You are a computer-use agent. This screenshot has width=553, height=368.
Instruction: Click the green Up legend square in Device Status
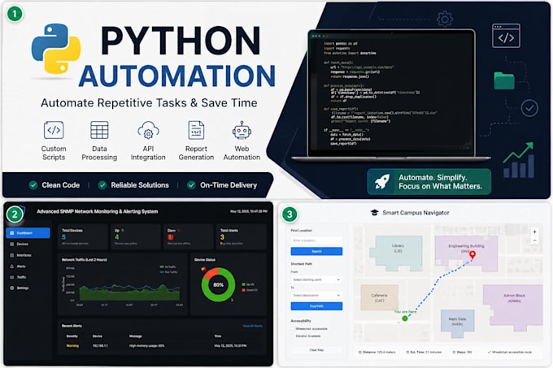pyautogui.click(x=243, y=284)
